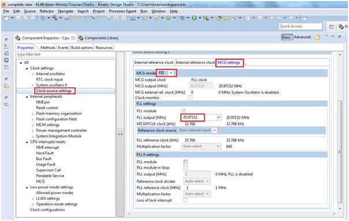Select the MCG settings tab
Screen dimensions: 349x221
(229, 62)
